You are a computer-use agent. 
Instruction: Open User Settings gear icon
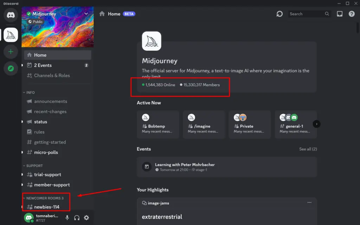tap(86, 218)
